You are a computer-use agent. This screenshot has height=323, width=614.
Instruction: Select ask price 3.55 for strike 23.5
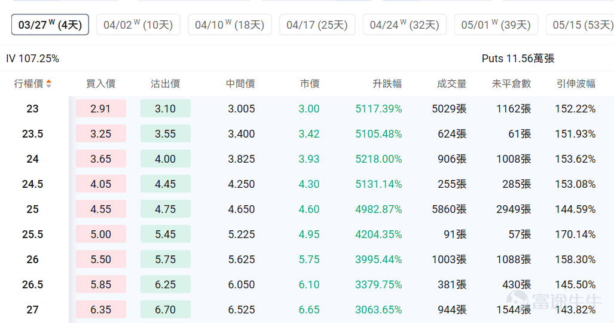point(166,133)
